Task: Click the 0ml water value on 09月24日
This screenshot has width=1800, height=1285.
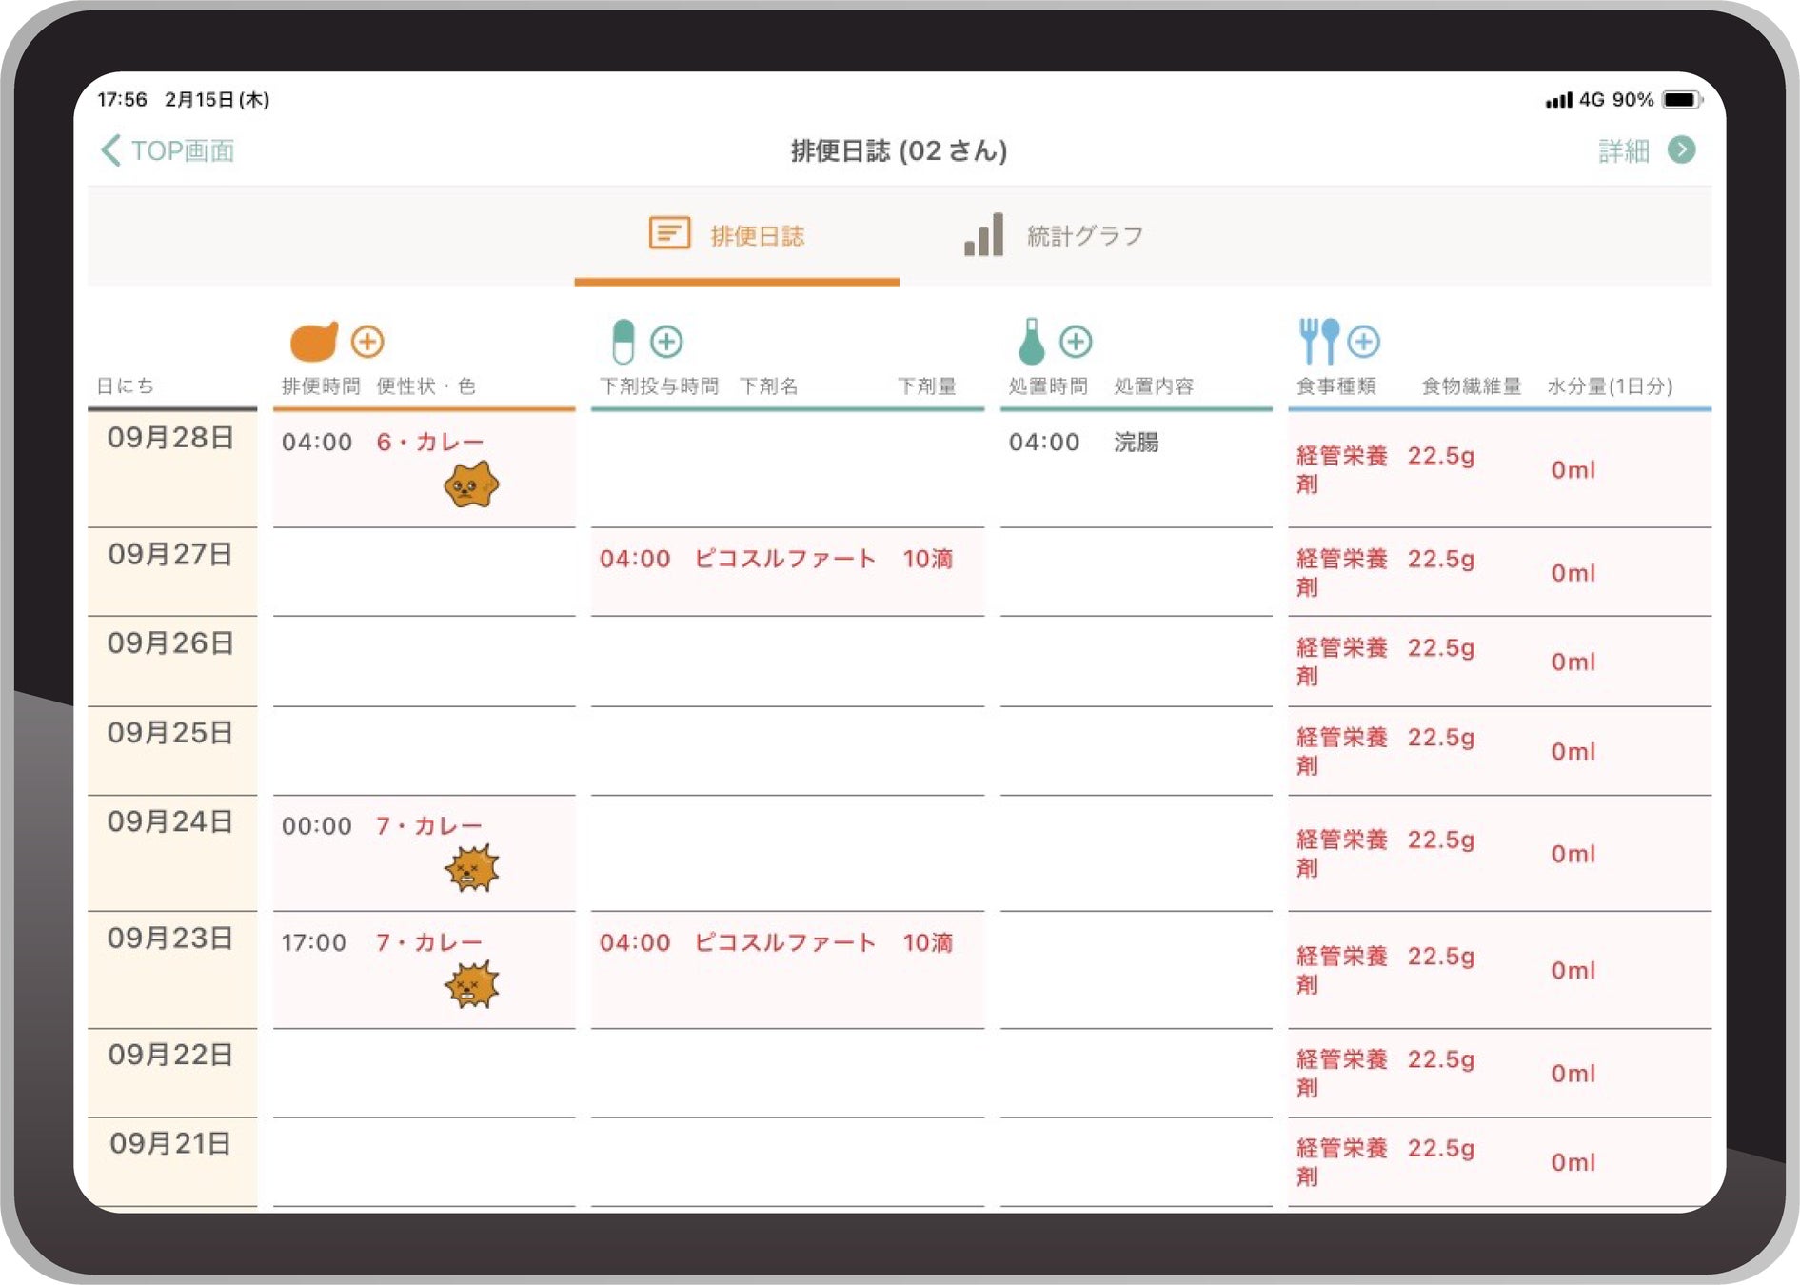Action: [1573, 854]
